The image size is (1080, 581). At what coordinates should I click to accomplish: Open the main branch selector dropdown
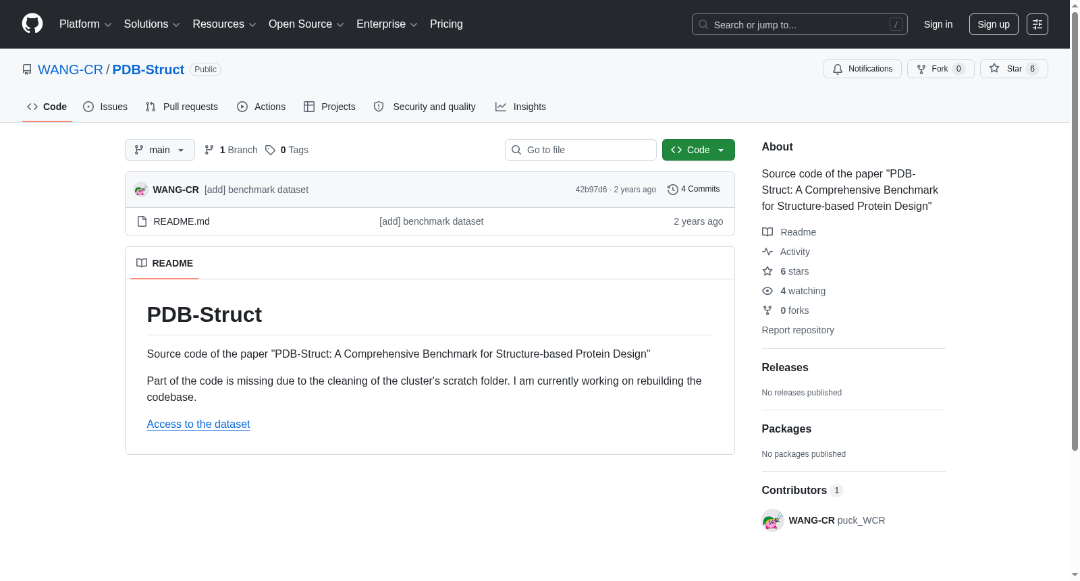[x=160, y=150]
